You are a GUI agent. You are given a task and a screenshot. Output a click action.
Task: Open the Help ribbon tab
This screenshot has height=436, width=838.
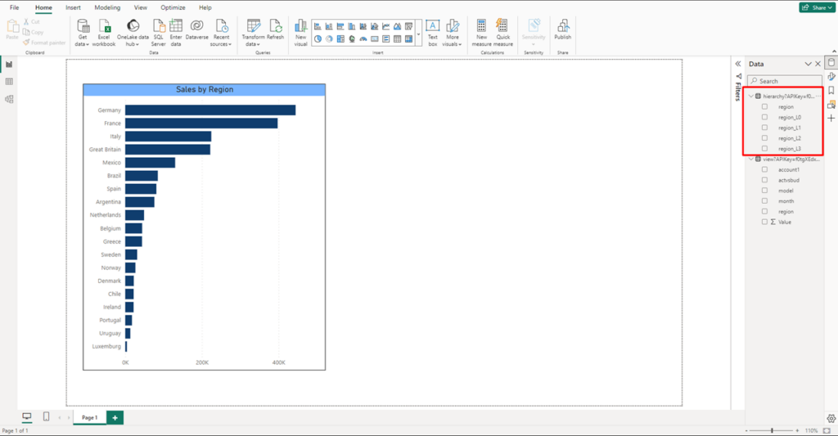click(x=205, y=7)
